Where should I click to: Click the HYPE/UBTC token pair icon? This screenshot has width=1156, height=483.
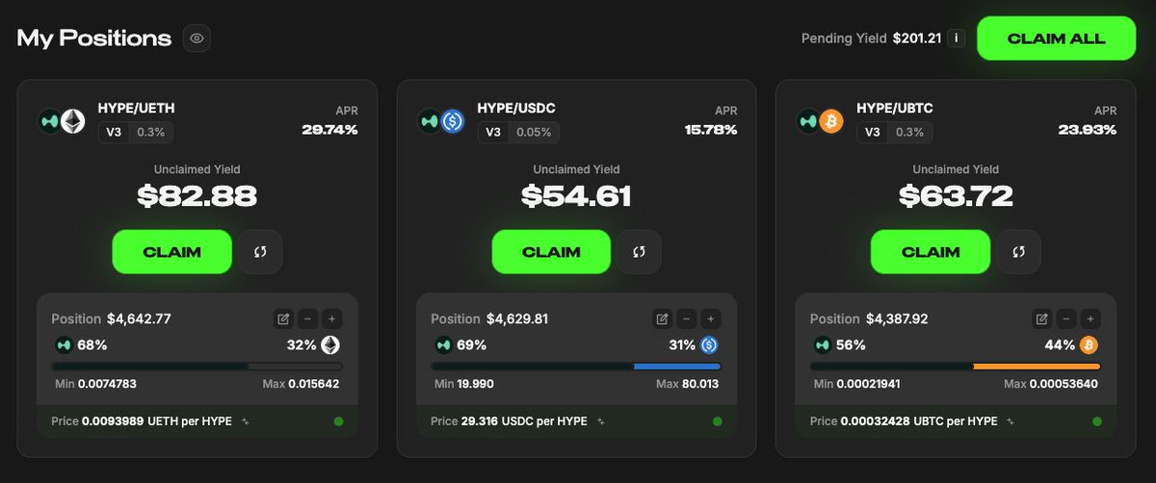[x=821, y=121]
